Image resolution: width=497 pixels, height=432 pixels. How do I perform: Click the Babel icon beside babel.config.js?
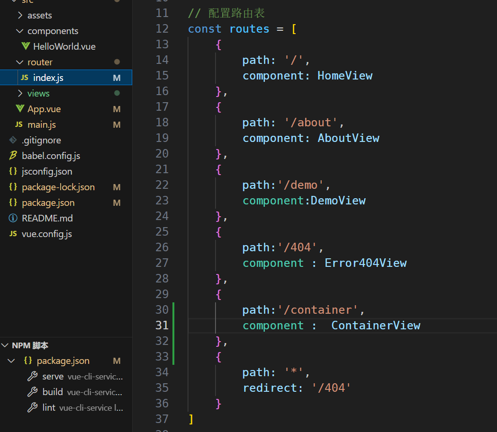[x=13, y=155]
